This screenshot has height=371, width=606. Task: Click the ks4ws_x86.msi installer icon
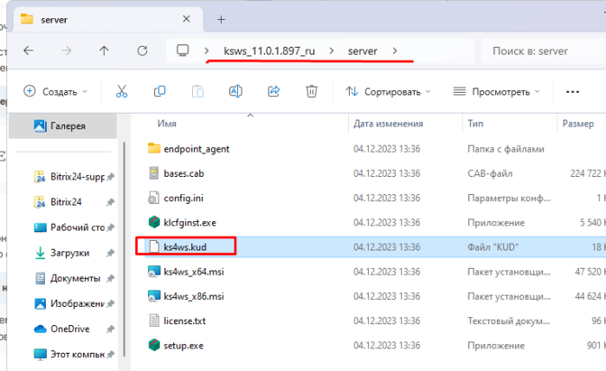tap(154, 296)
